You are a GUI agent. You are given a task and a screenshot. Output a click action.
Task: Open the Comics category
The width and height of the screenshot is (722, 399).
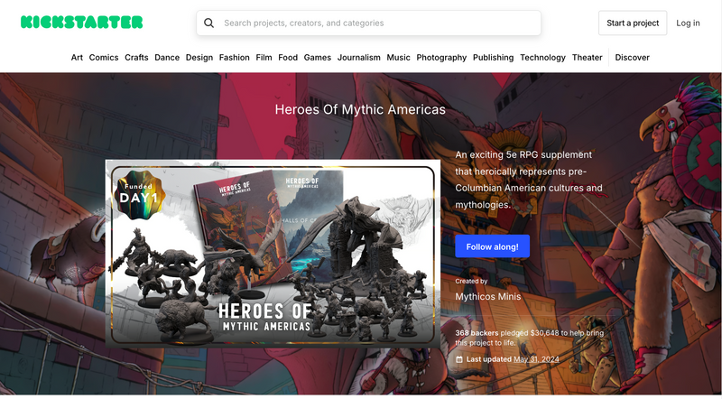pos(104,58)
